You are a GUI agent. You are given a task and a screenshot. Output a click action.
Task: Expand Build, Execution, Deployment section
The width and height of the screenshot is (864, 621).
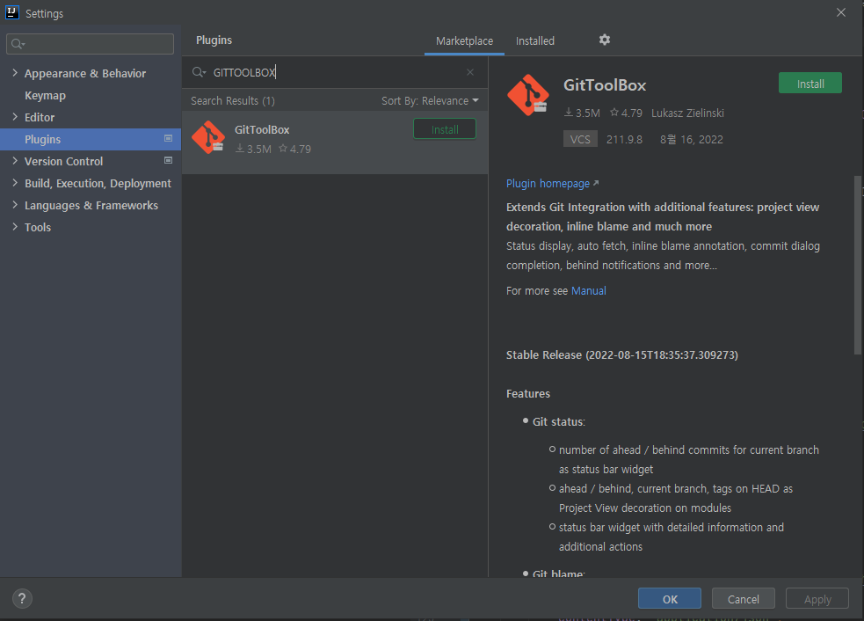(15, 183)
